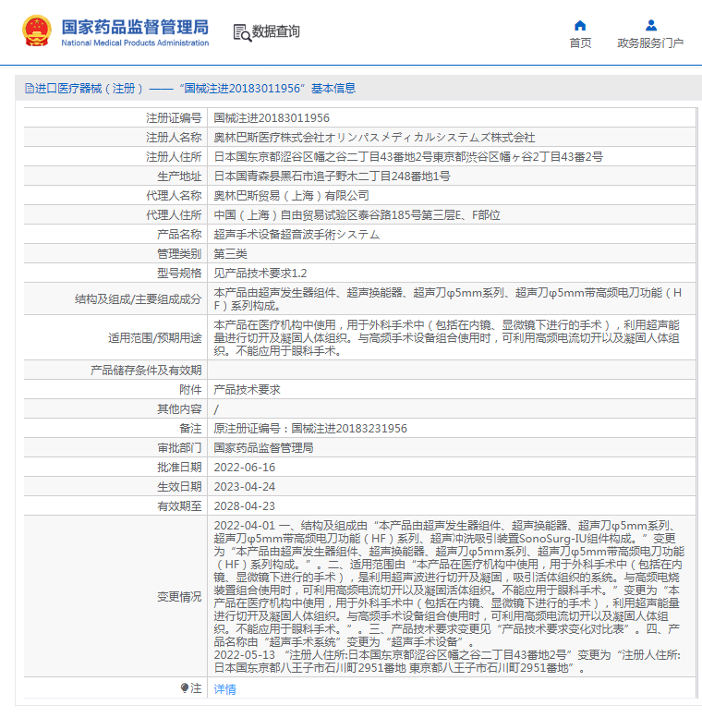Click the 型号规格 label
The image size is (702, 718).
tap(179, 274)
